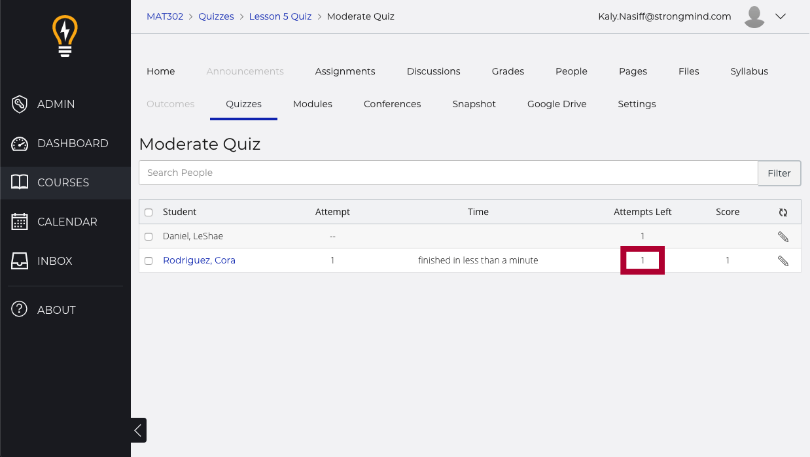Open the Home tab

pyautogui.click(x=160, y=71)
